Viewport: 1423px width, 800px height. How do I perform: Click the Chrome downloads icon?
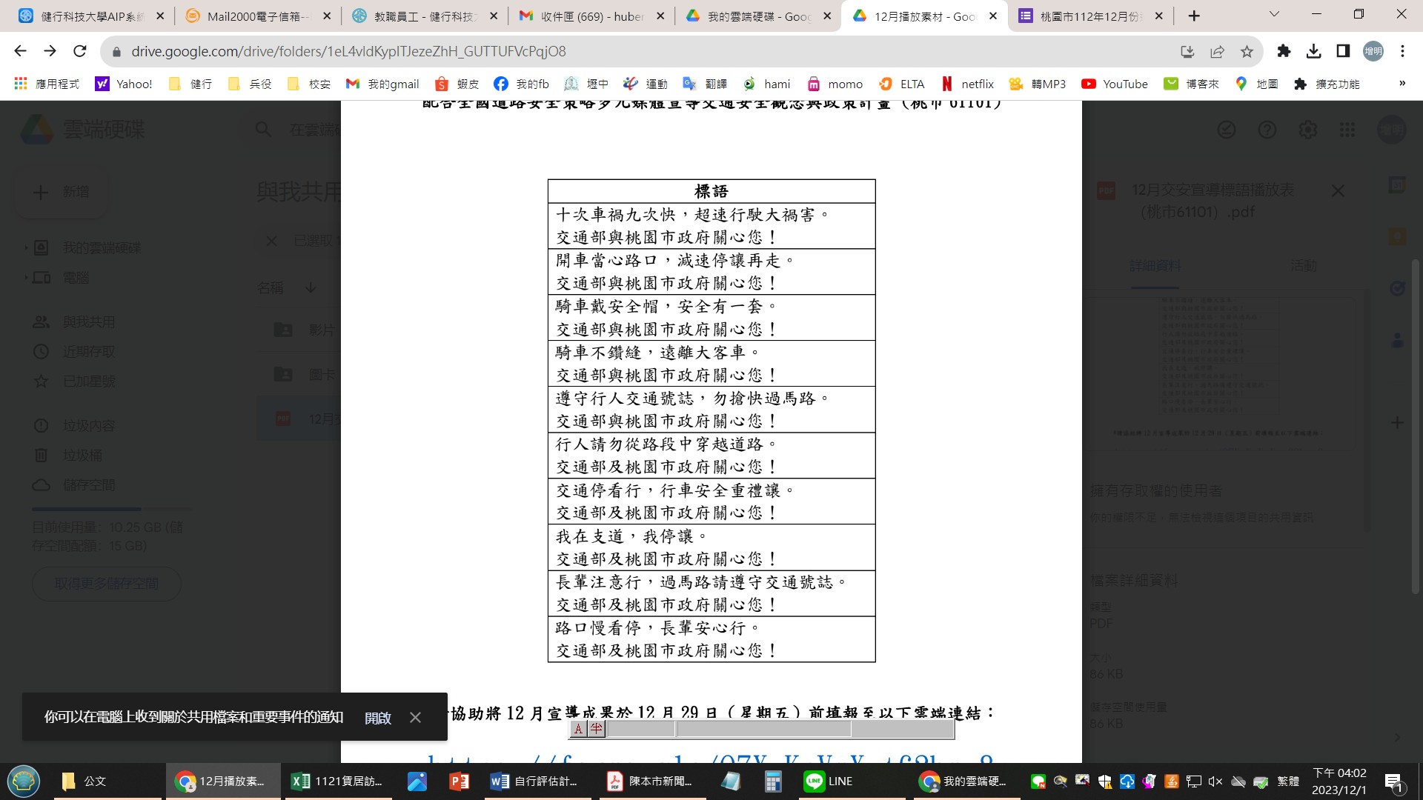pyautogui.click(x=1313, y=51)
